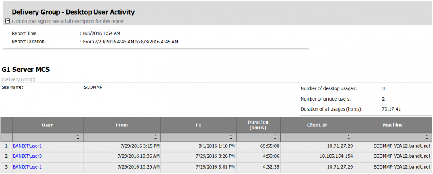Open BANDIT\user1 link in row 3

click(28, 167)
